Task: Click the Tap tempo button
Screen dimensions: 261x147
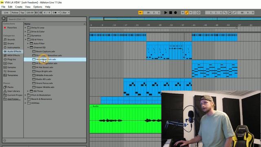Action: click(x=22, y=13)
